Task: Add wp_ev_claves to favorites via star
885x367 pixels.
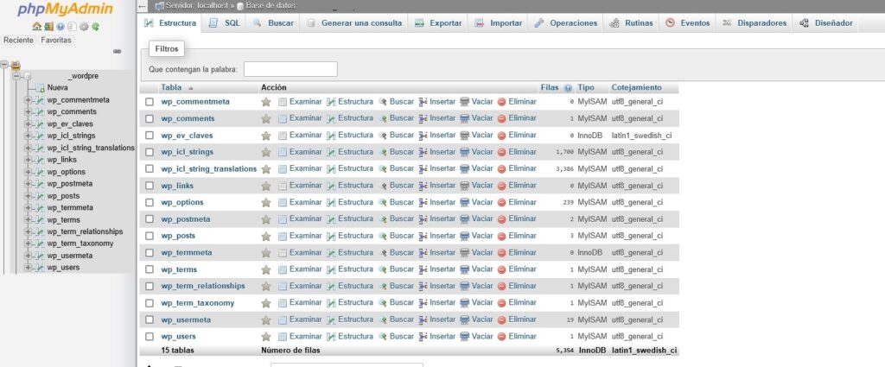Action: (x=266, y=136)
